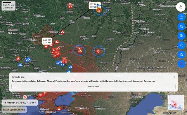Select the circled Borisoglebsk marker
The height and width of the screenshot is (115, 187).
point(98,51)
